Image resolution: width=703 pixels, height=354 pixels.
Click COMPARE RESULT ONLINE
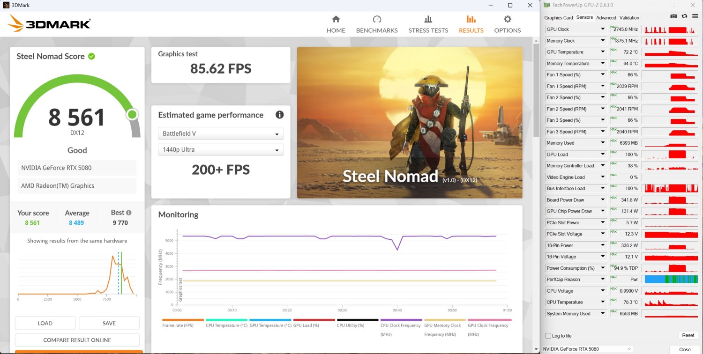pyautogui.click(x=77, y=340)
